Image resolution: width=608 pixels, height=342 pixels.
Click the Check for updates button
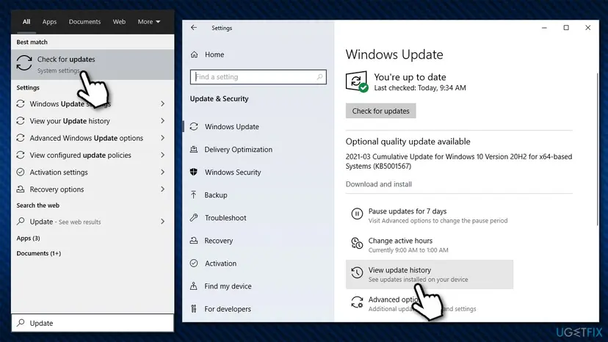381,111
